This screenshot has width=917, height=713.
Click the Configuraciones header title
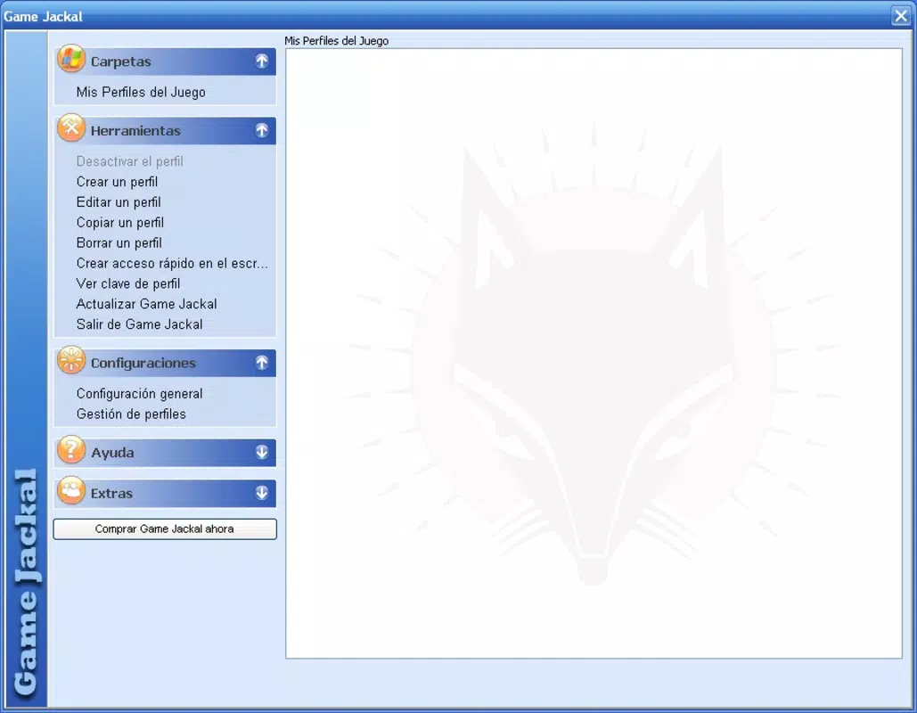[x=143, y=364]
